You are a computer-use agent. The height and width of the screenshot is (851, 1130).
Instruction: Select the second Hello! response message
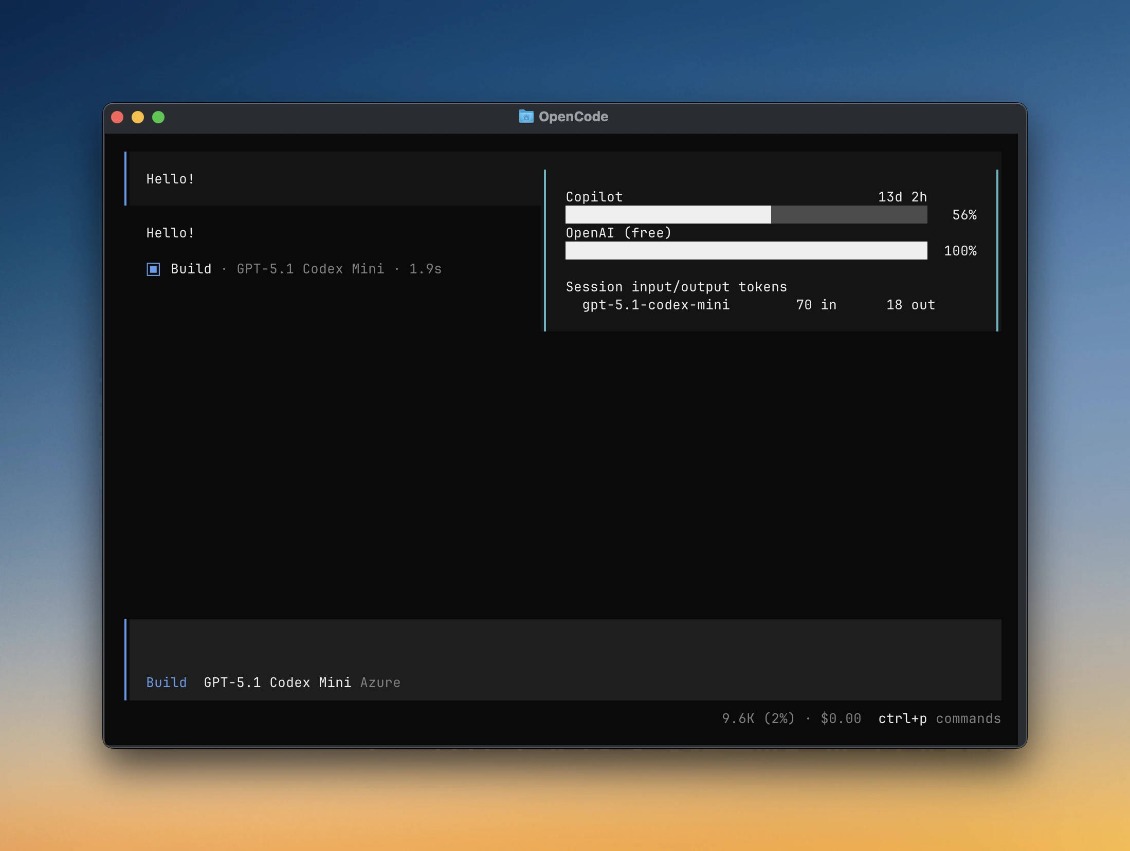[170, 232]
